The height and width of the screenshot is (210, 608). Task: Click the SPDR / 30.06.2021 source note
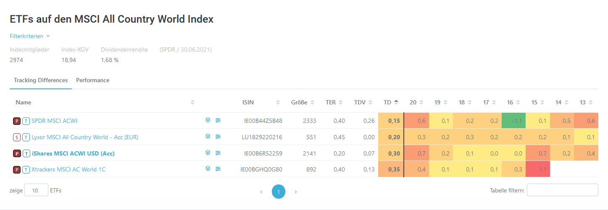pos(186,49)
